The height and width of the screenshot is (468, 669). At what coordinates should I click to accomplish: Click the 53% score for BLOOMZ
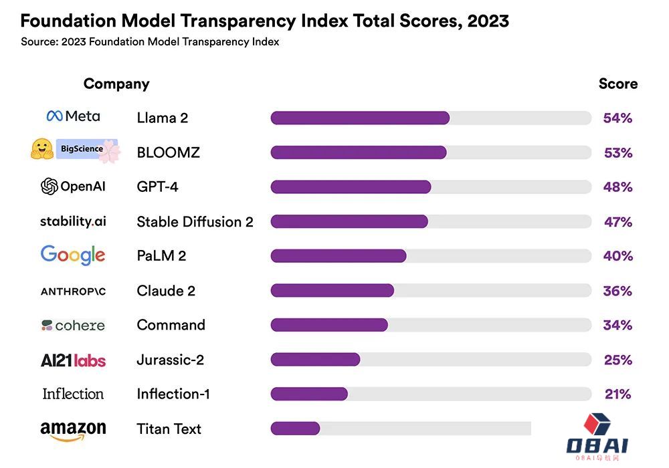[x=617, y=153]
